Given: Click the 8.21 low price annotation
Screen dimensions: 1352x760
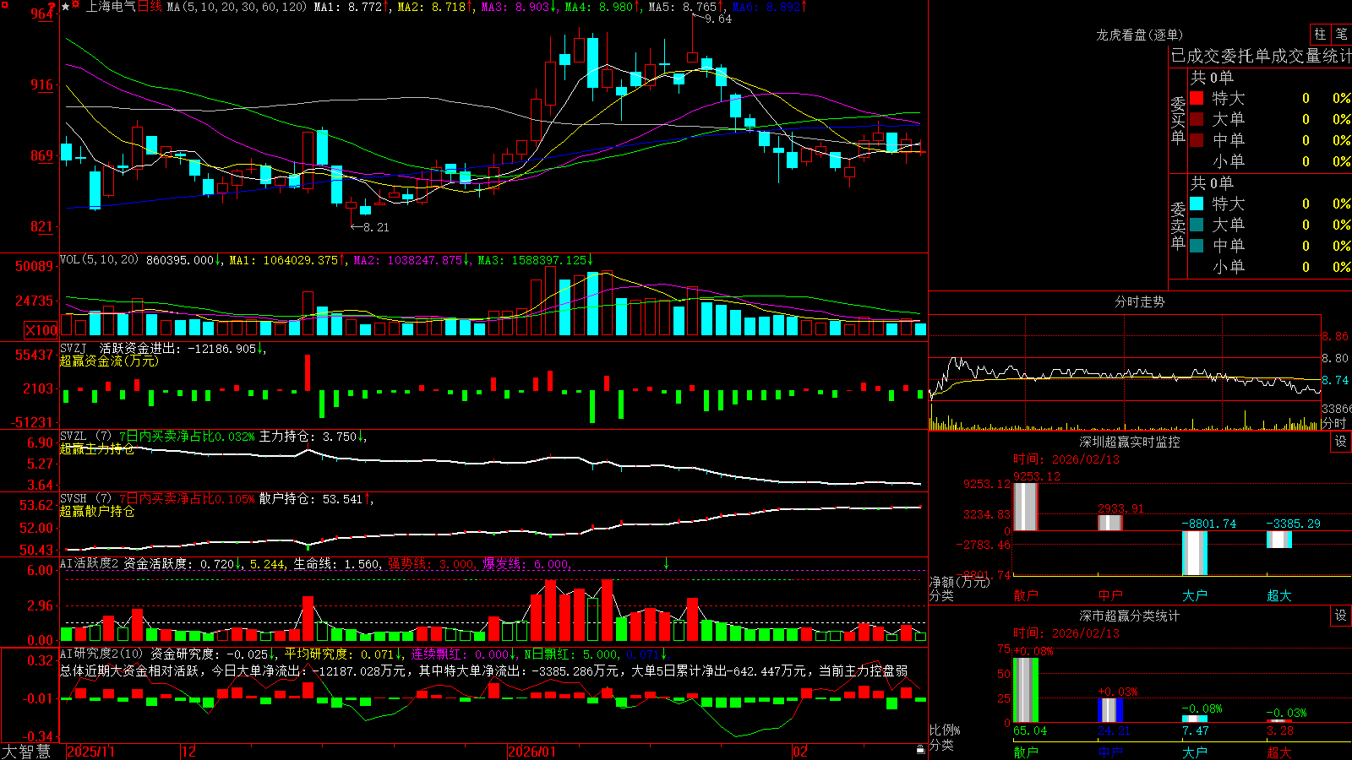Looking at the screenshot, I should [376, 227].
